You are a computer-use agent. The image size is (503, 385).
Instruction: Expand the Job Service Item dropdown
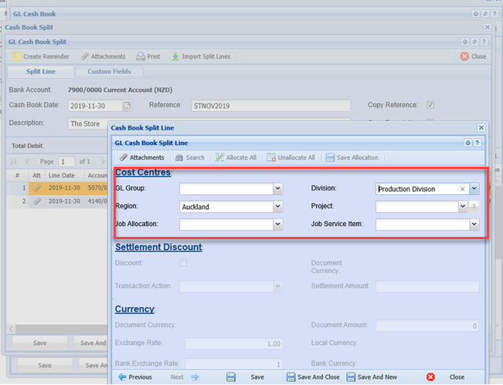[x=474, y=225]
